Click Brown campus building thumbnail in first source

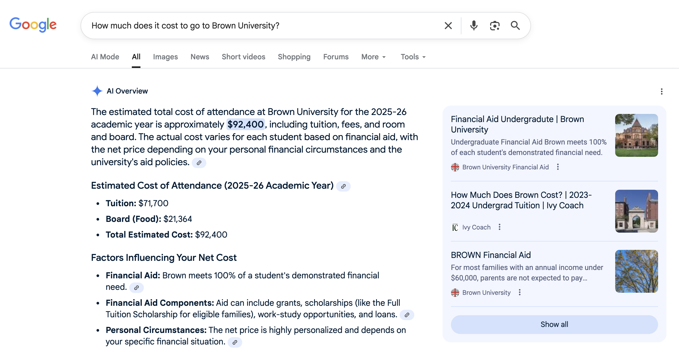pos(636,135)
